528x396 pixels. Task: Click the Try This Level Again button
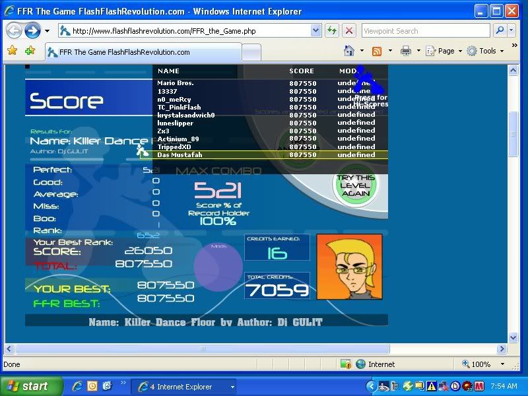(355, 185)
